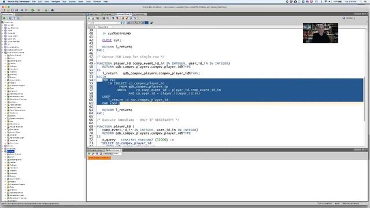Open the View menu
This screenshot has width=370, height=208.
(x=47, y=1)
